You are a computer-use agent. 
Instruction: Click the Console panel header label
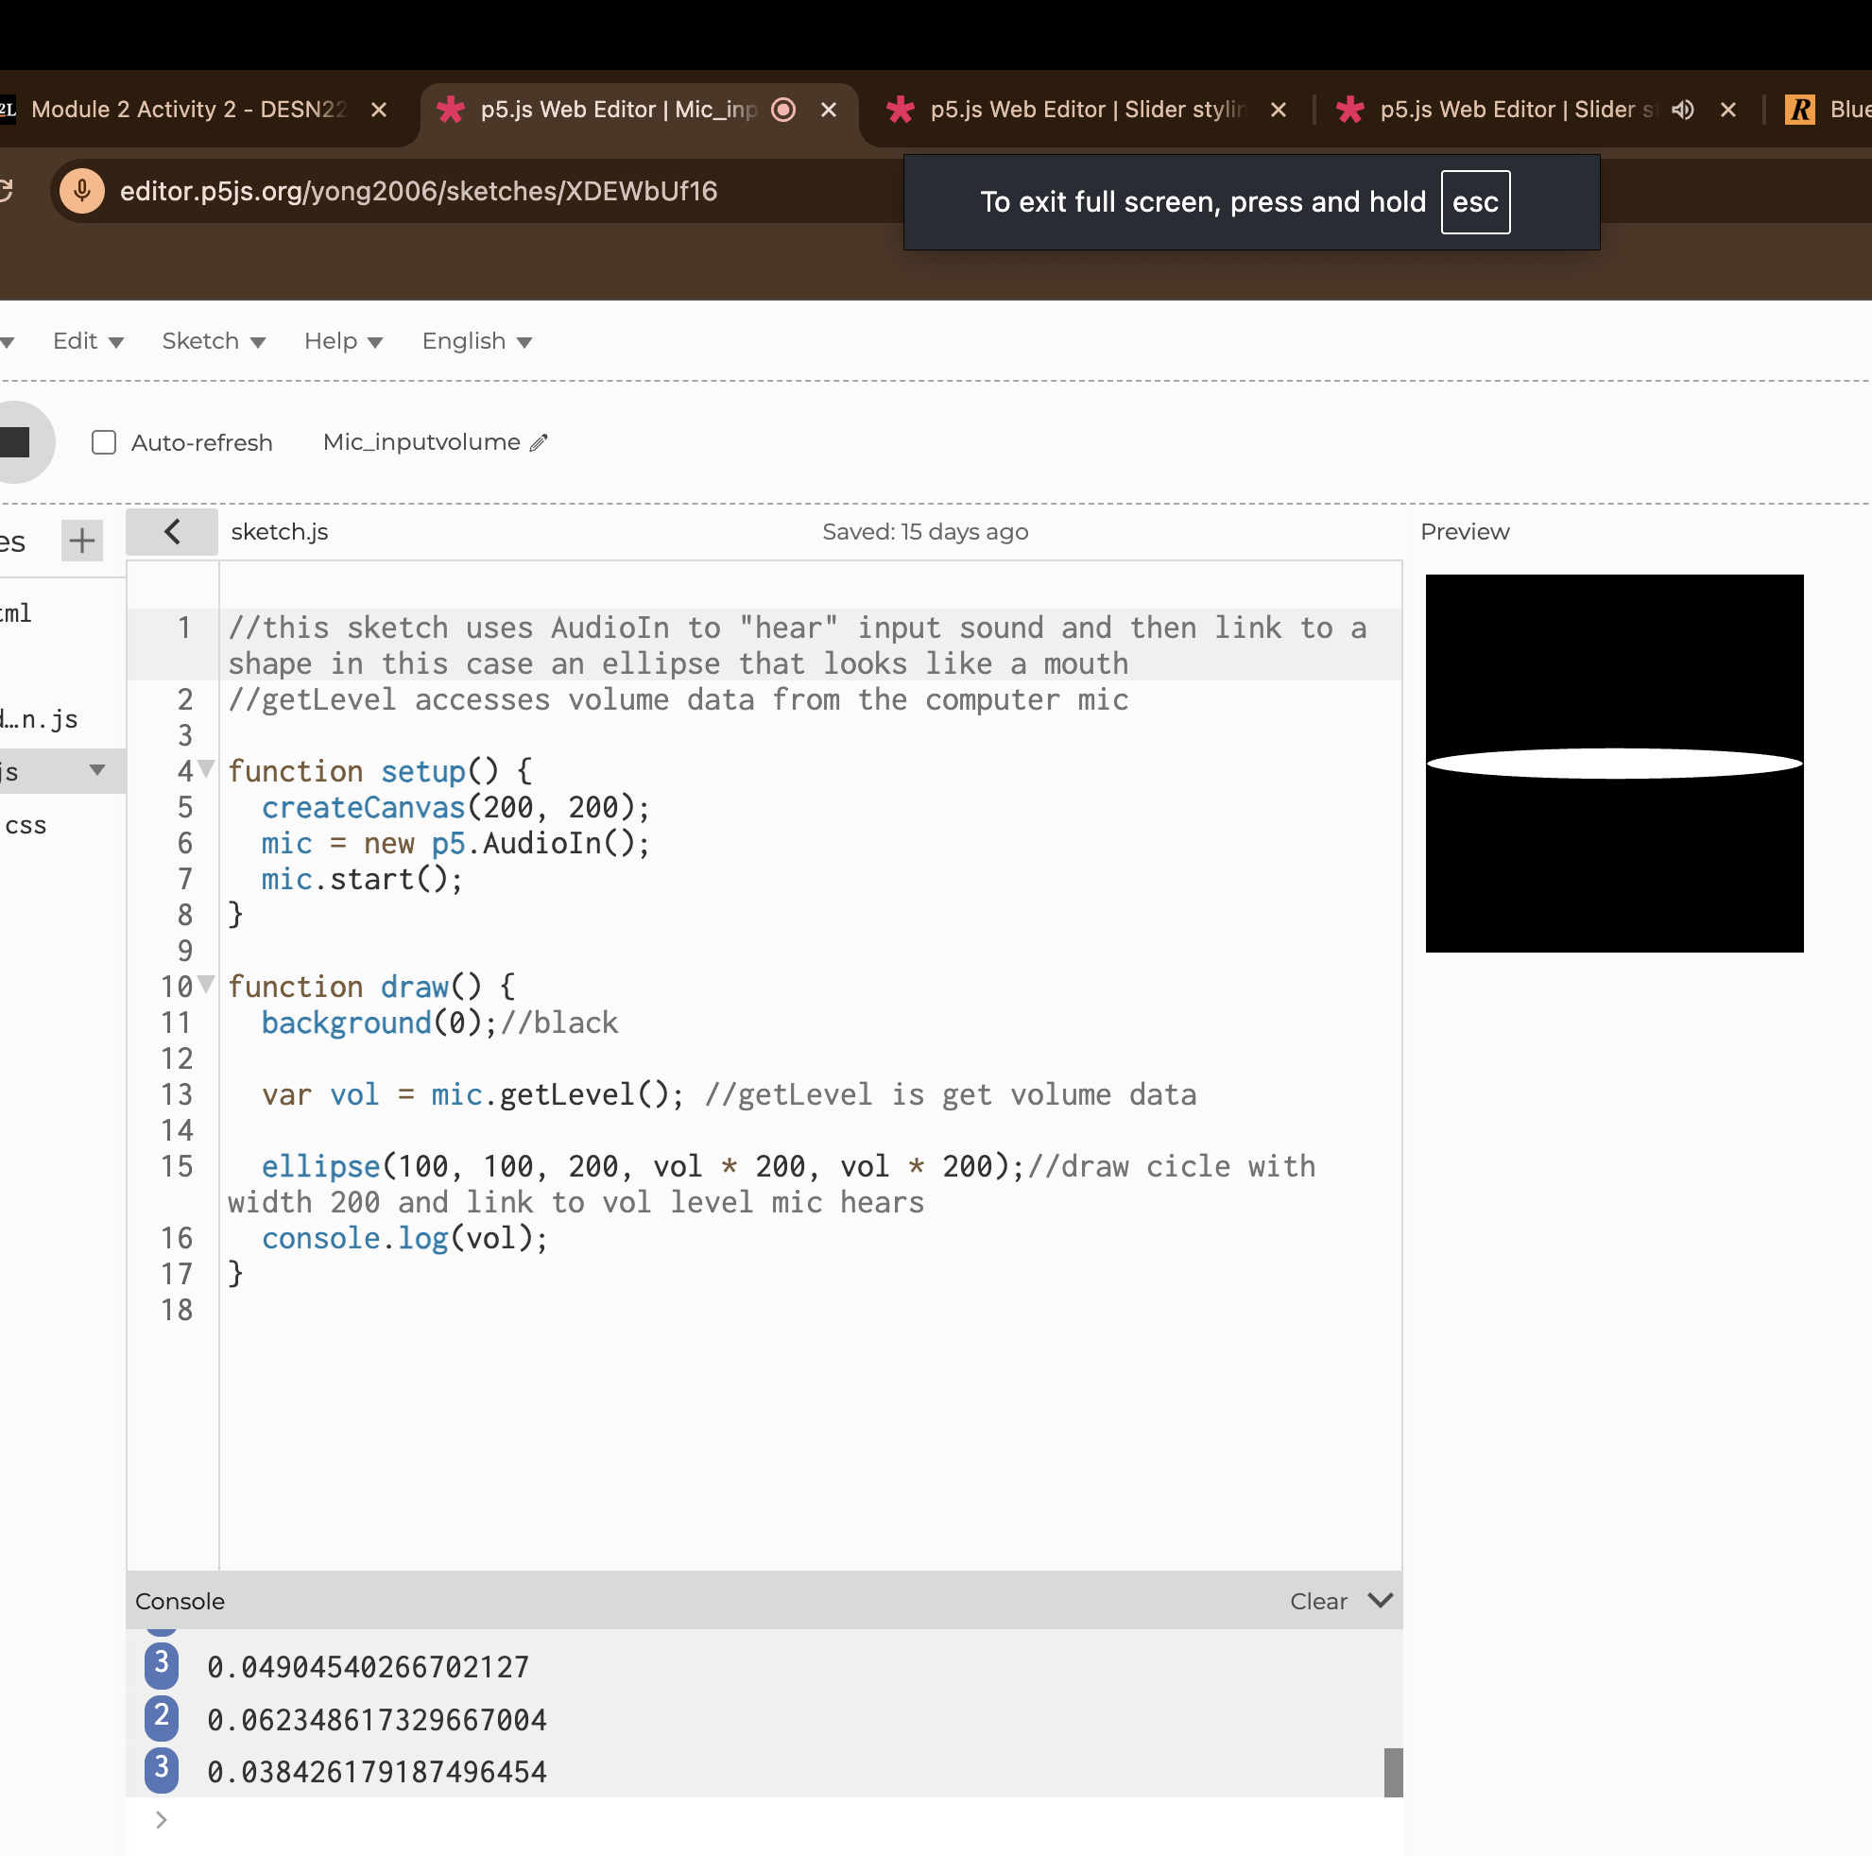point(180,1601)
